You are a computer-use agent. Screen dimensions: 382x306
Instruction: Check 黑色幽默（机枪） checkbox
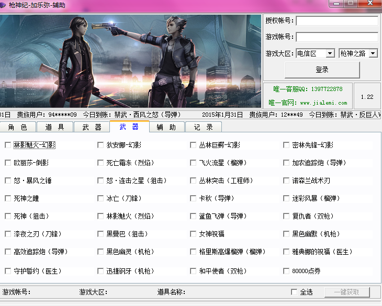coord(286,234)
